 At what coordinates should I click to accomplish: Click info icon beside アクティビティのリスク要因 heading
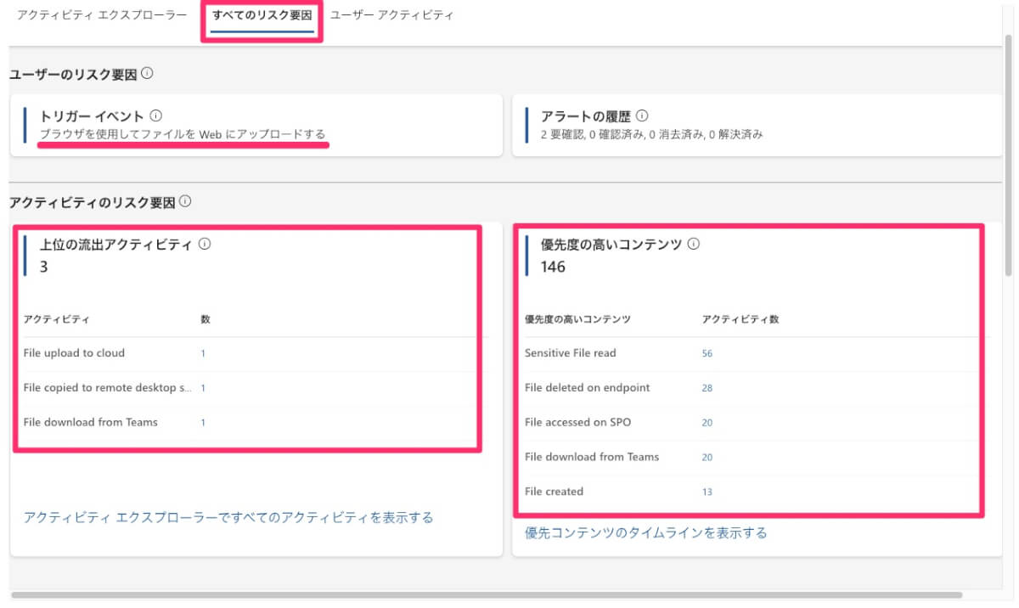point(185,202)
